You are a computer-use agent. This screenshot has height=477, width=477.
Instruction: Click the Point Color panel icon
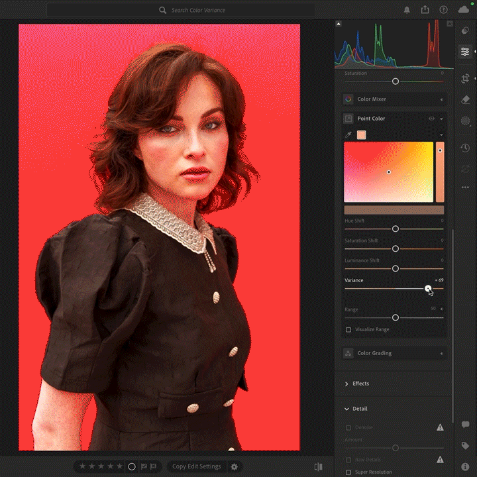[348, 119]
